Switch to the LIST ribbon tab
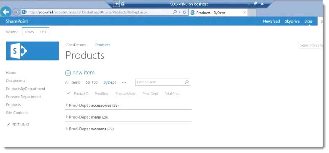The width and height of the screenshot is (329, 153). pyautogui.click(x=43, y=32)
